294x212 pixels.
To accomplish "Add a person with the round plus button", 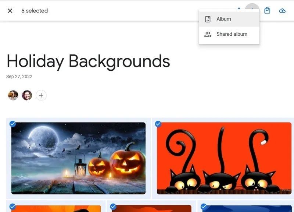I will pos(41,95).
